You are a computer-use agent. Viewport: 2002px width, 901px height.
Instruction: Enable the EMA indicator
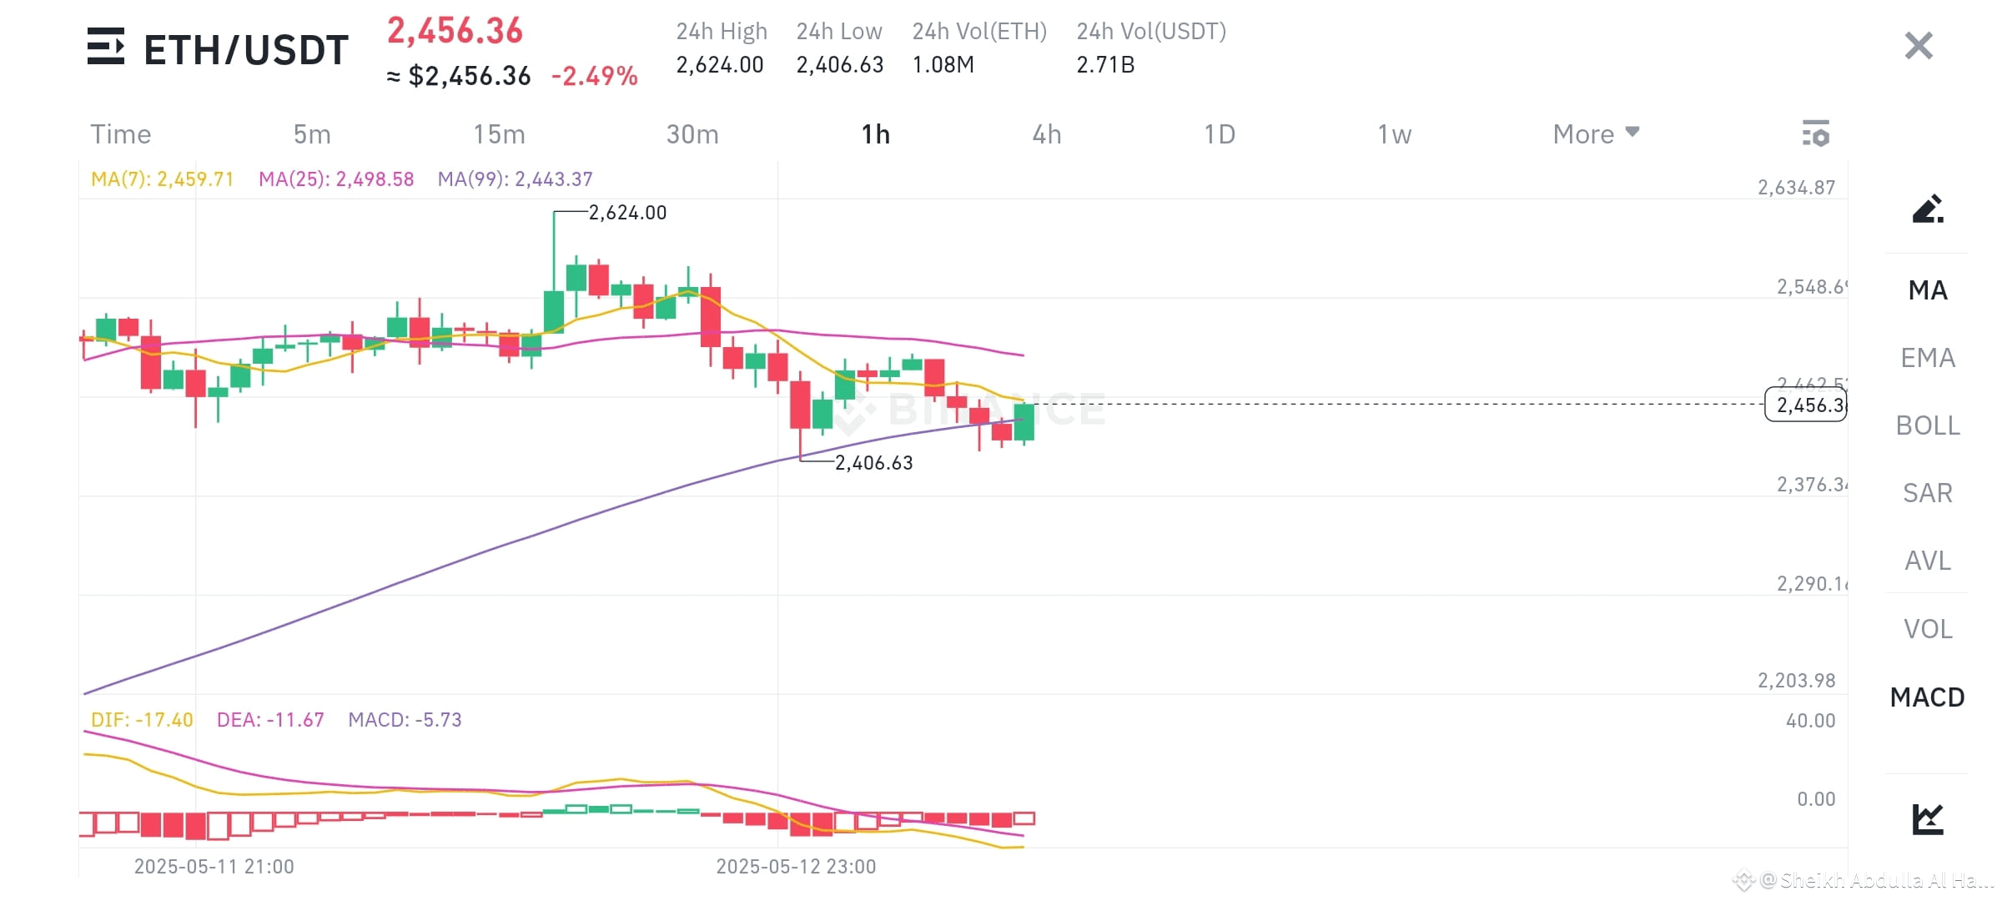tap(1928, 357)
